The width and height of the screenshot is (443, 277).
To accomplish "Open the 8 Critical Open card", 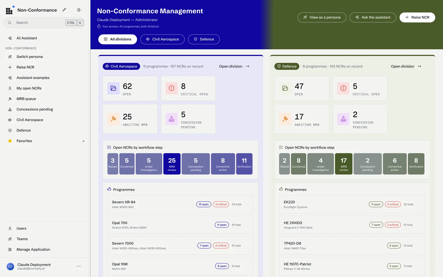I will pos(188,88).
